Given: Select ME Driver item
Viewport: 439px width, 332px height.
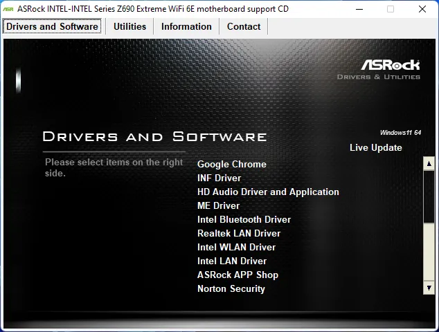Looking at the screenshot, I should 218,205.
